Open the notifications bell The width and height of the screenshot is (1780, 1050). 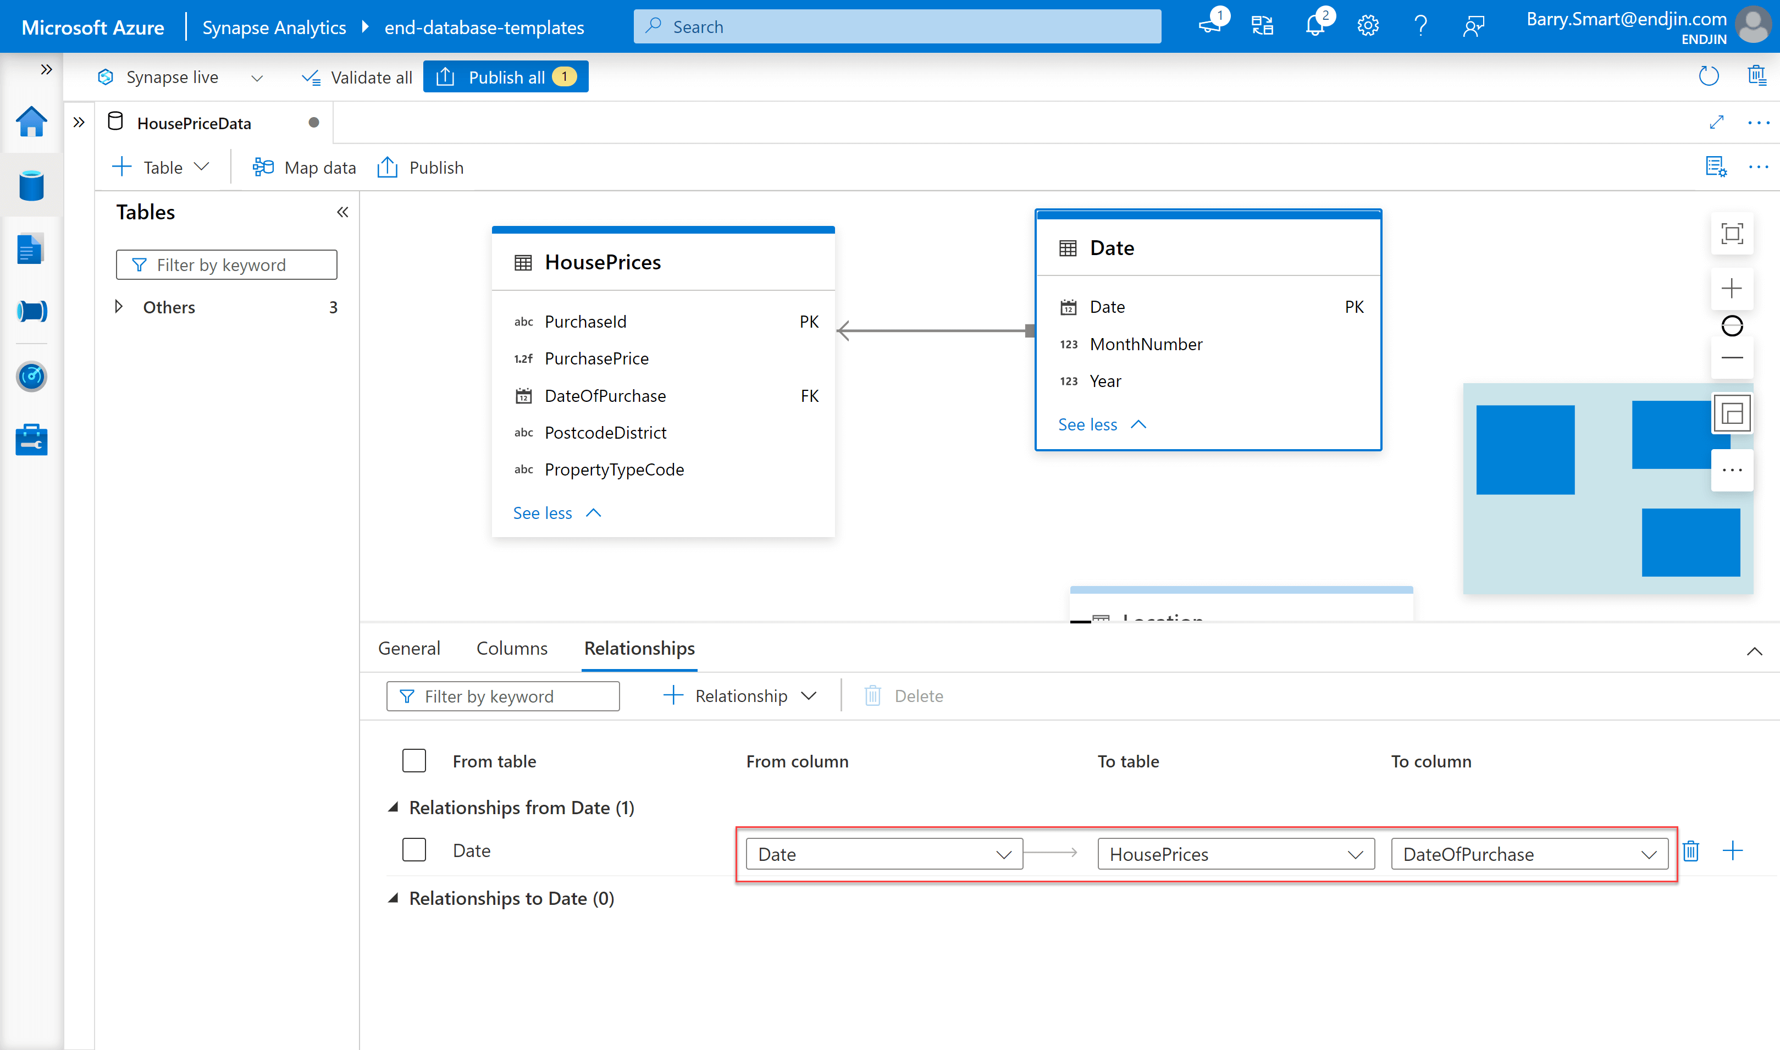pos(1314,26)
